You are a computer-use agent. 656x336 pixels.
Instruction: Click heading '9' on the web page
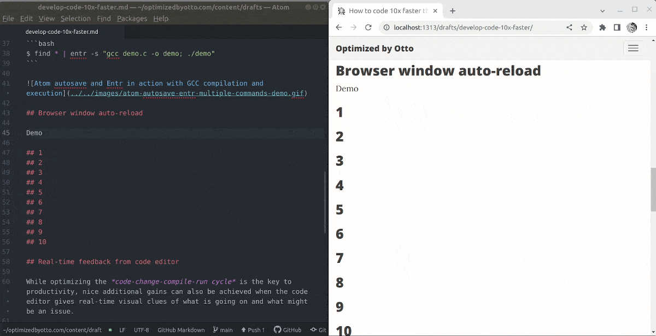339,307
